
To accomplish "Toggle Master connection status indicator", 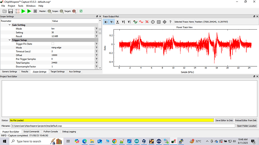I will 49,11.
